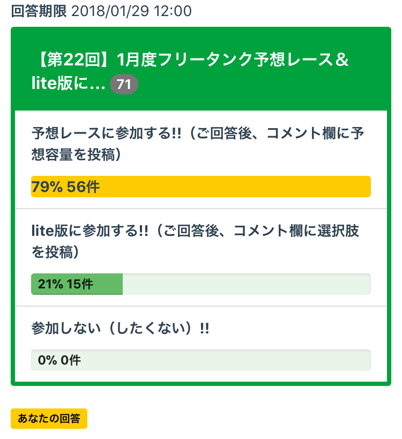Click the 56件 vote count text

83,187
